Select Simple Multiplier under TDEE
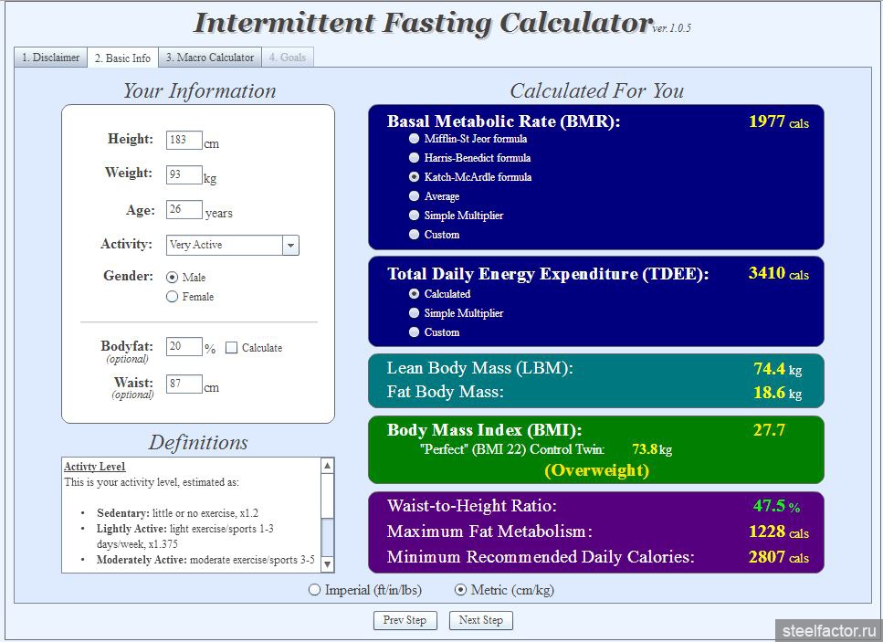The height and width of the screenshot is (642, 883). (x=414, y=312)
